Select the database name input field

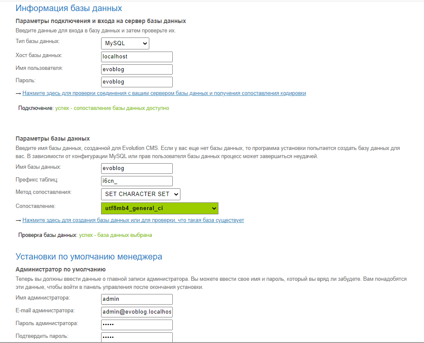[x=136, y=168]
